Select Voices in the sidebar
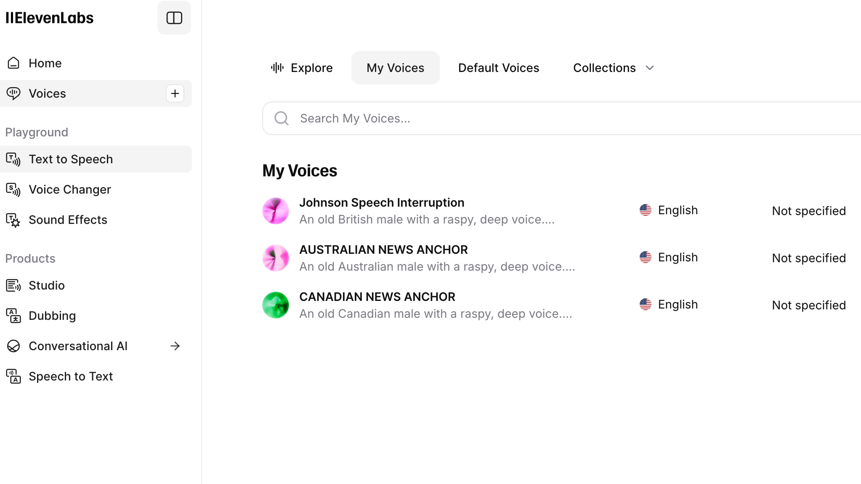Viewport: 861px width, 484px height. point(47,93)
